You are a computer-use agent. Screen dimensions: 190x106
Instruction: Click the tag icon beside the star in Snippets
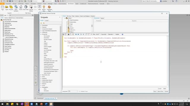pyautogui.click(x=44, y=23)
